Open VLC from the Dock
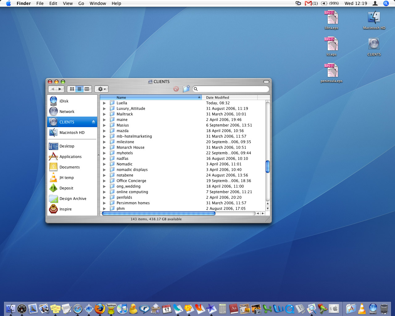Viewport: 395px width, 316px height. 362,308
